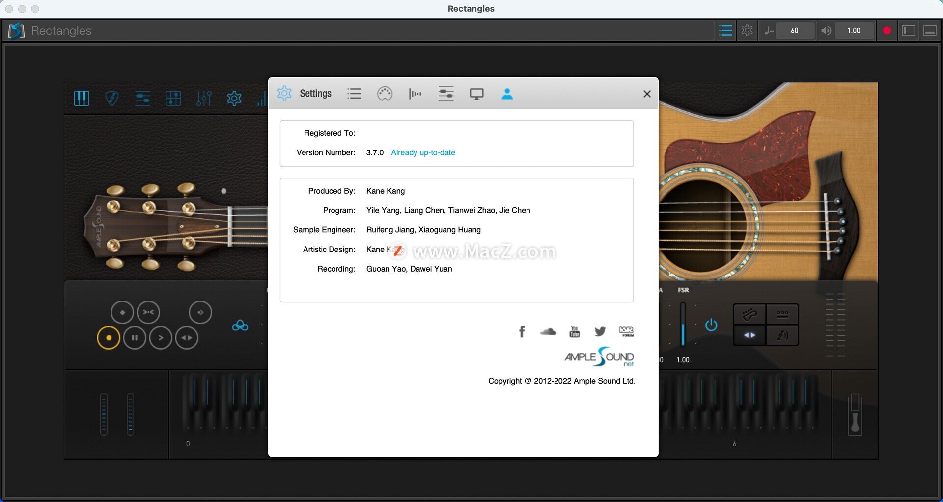The height and width of the screenshot is (502, 943).
Task: Open the MIDI velocity bars tab in Settings
Action: pyautogui.click(x=415, y=94)
